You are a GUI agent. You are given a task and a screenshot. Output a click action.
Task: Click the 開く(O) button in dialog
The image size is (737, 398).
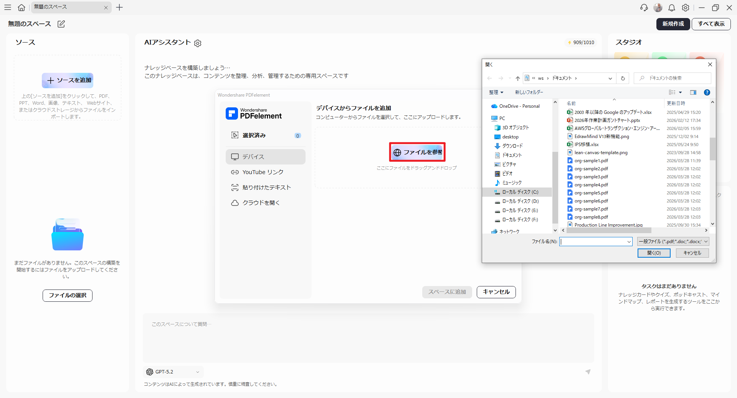[x=654, y=253]
